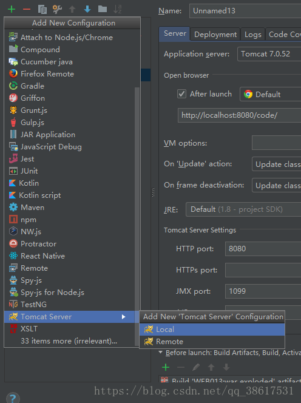Image resolution: width=301 pixels, height=403 pixels.
Task: Collapse the Before launch section triangle
Action: pos(161,353)
